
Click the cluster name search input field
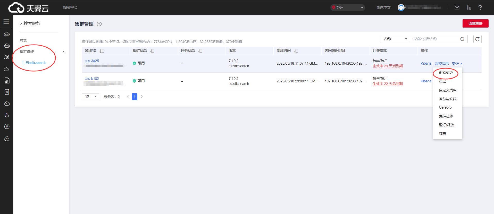pos(434,39)
